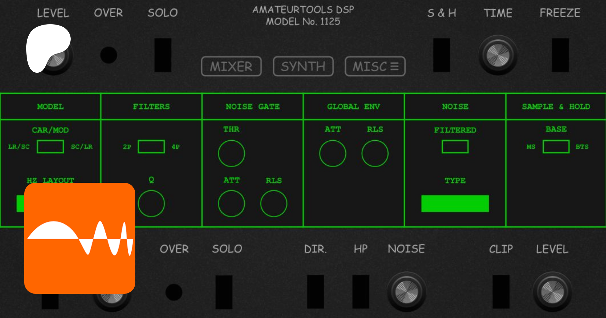Image resolution: width=606 pixels, height=318 pixels.
Task: Toggle the top SOLO switch
Action: click(x=163, y=55)
